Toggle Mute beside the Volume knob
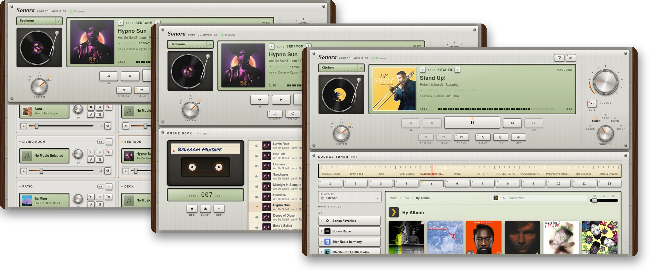 coord(592,104)
